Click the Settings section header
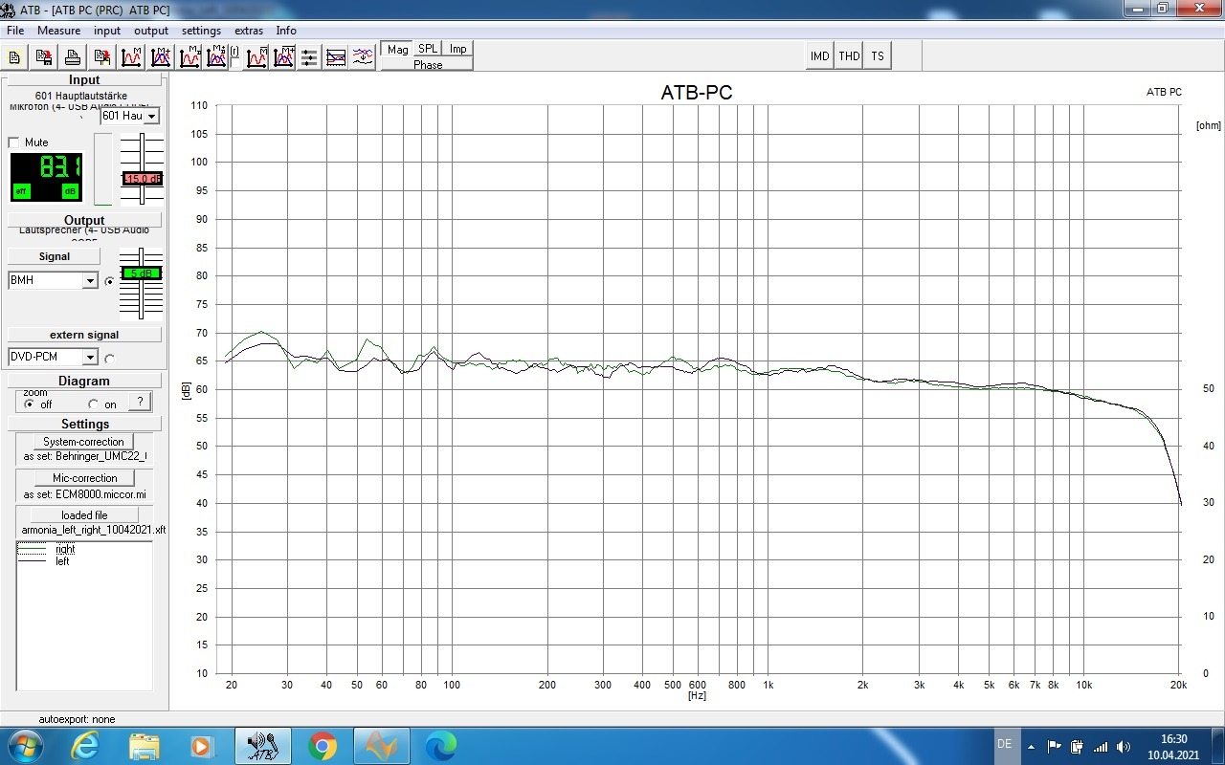 [x=84, y=424]
